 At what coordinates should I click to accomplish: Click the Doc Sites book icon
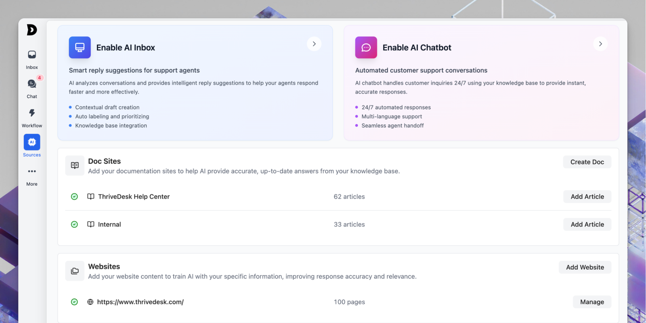[x=75, y=166]
